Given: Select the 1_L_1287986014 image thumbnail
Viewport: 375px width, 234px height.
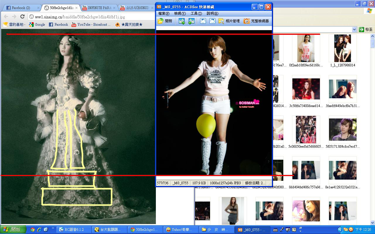Looking at the screenshot, I should pyautogui.click(x=342, y=49).
